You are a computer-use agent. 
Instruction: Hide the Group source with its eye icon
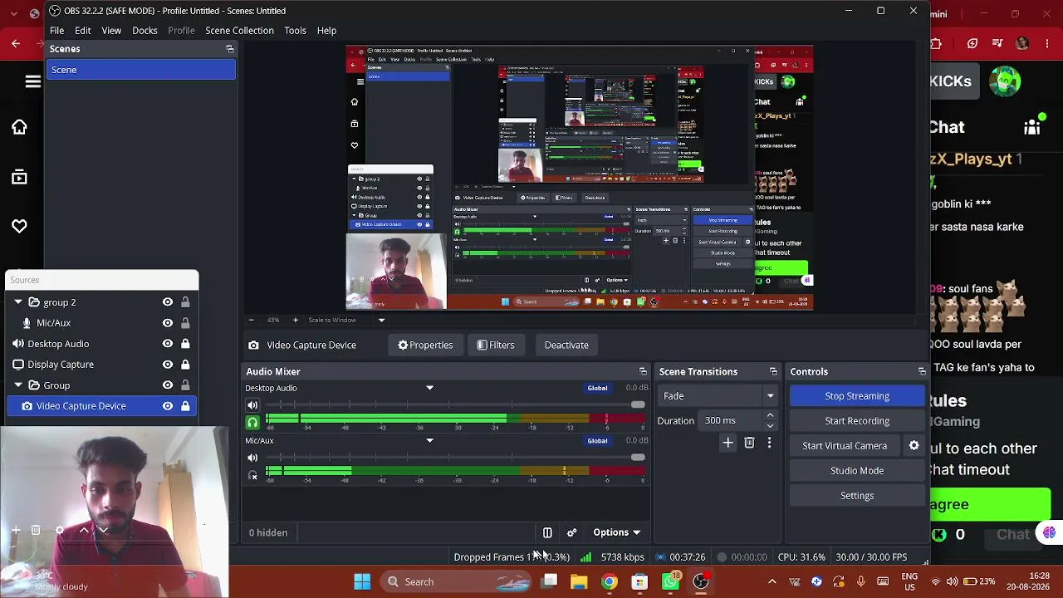click(168, 385)
